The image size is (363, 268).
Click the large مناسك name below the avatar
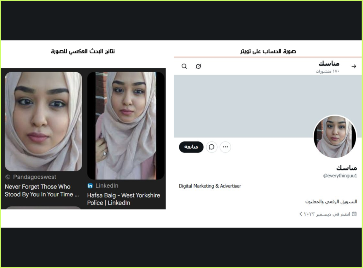tap(347, 167)
